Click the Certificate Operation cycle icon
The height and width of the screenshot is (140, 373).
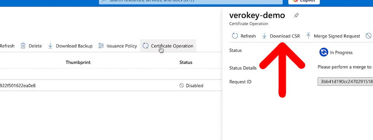[x=146, y=46]
